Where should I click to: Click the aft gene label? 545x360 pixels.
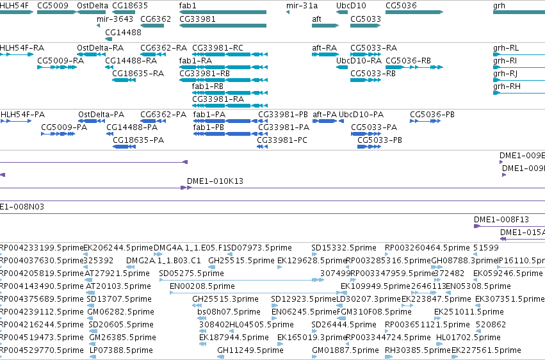pos(316,19)
